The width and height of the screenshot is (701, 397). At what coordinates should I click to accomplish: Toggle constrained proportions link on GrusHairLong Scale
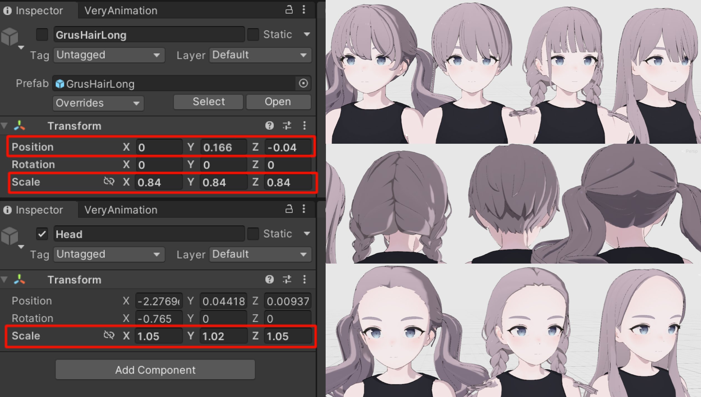tap(109, 182)
